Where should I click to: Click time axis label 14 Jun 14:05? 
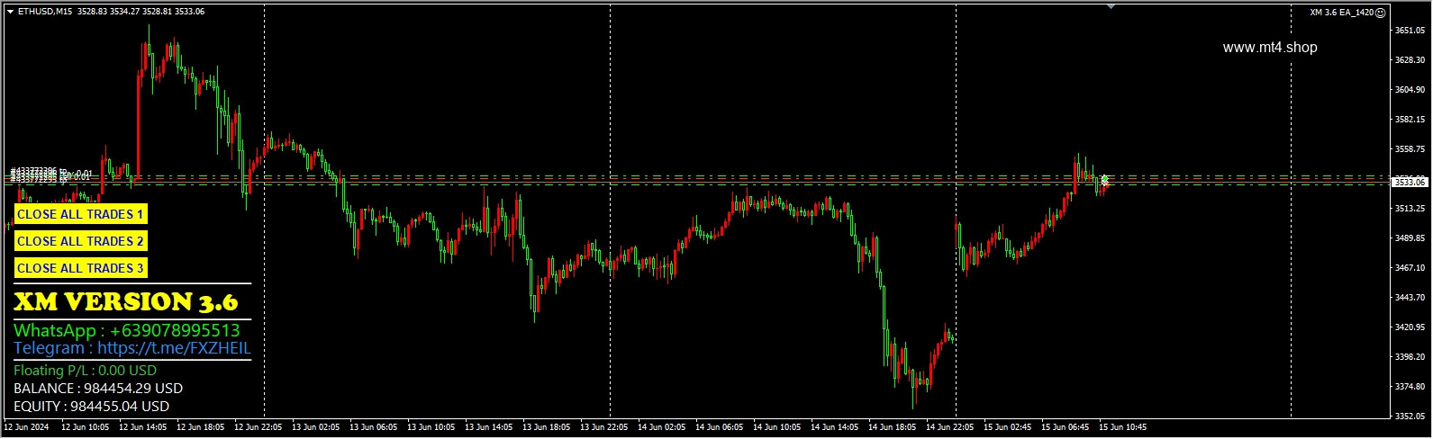834,428
